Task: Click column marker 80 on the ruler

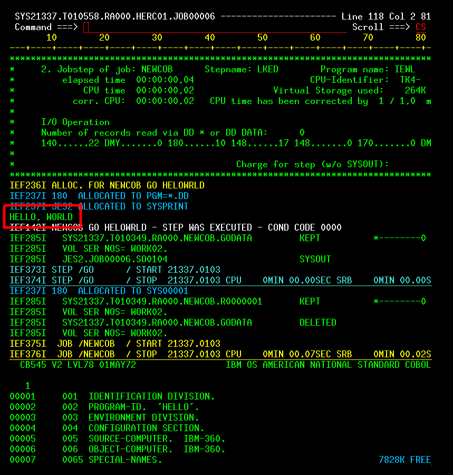Action: click(420, 37)
